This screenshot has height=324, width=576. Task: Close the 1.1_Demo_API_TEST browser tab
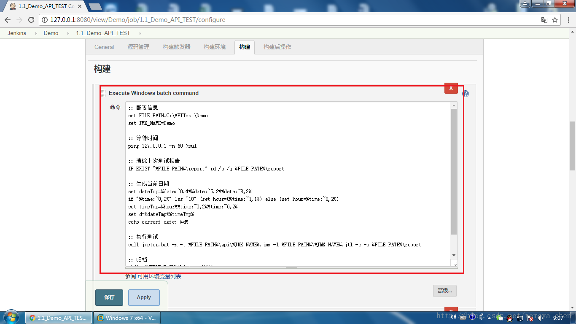point(80,6)
